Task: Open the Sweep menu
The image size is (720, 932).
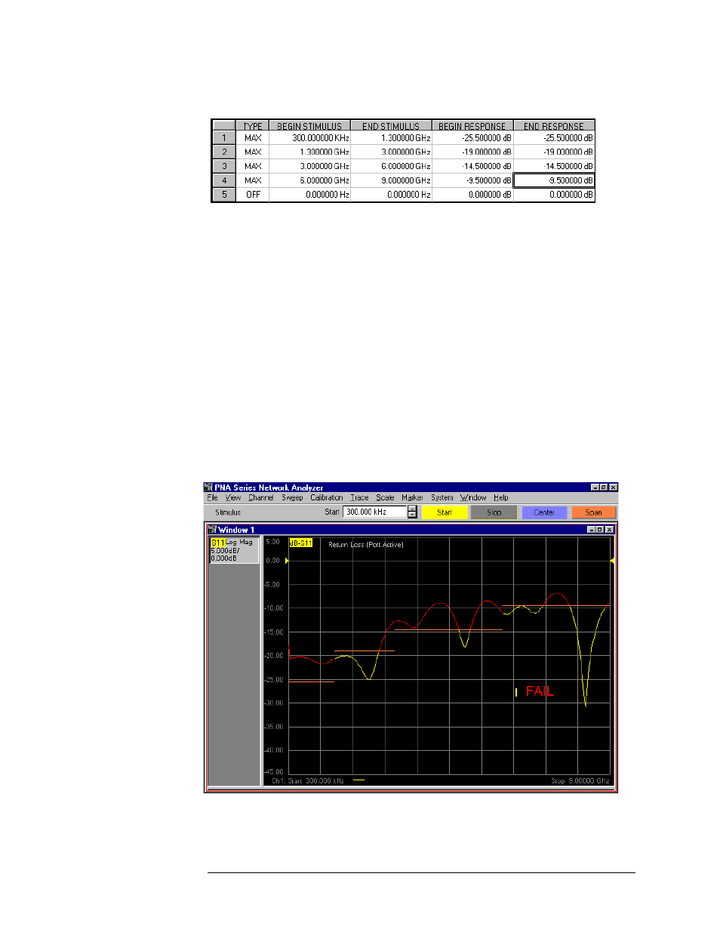Action: tap(292, 497)
